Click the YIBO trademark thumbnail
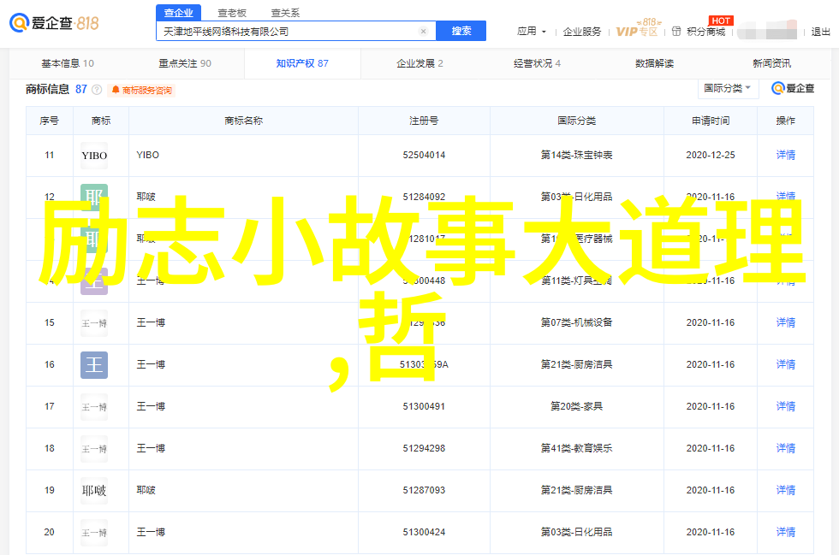839x555 pixels. pos(94,155)
